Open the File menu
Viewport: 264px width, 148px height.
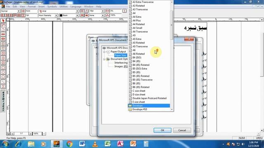[x=8, y=7]
